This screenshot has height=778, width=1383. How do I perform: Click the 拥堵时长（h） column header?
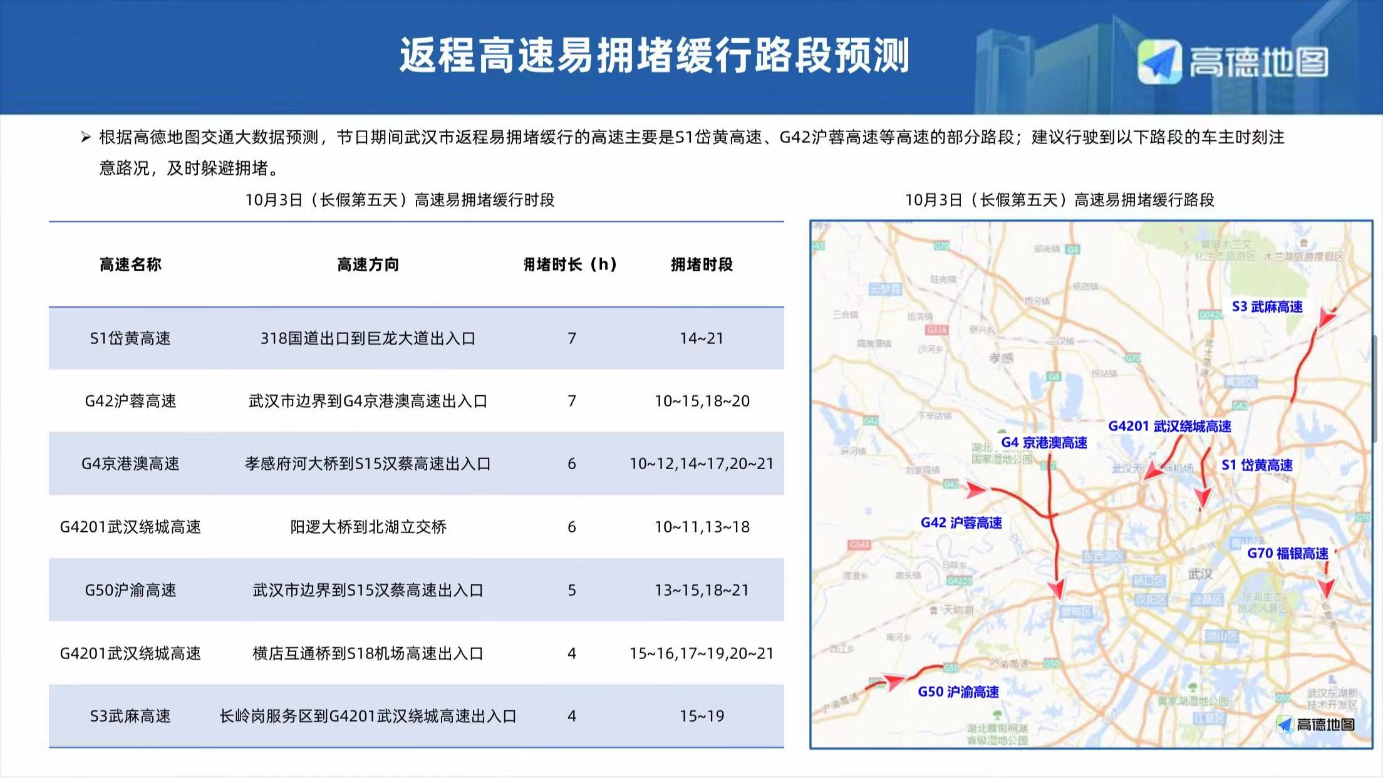click(571, 264)
